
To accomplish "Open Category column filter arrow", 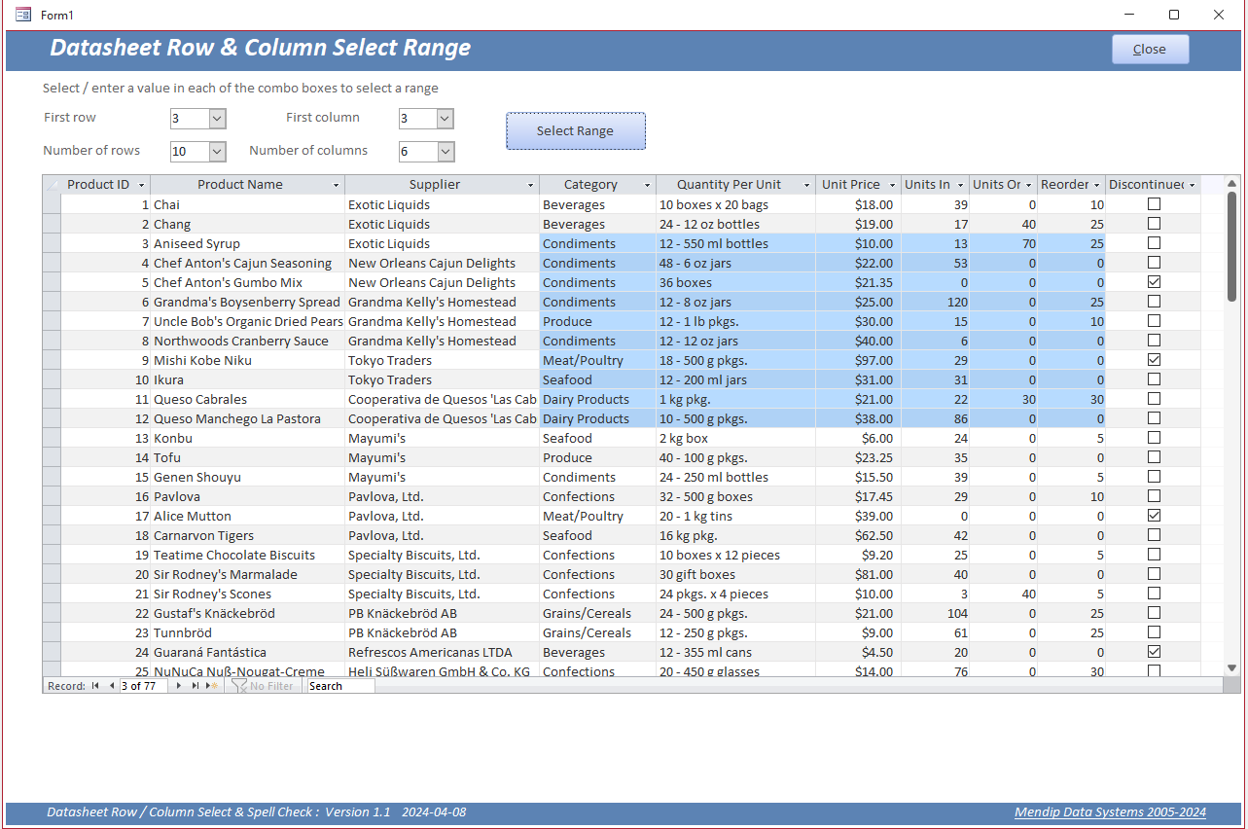I will tap(648, 185).
